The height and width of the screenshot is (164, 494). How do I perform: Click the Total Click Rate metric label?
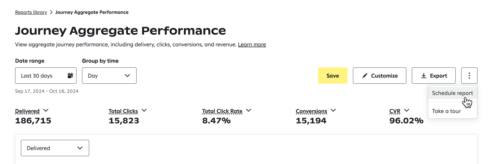[x=222, y=111]
